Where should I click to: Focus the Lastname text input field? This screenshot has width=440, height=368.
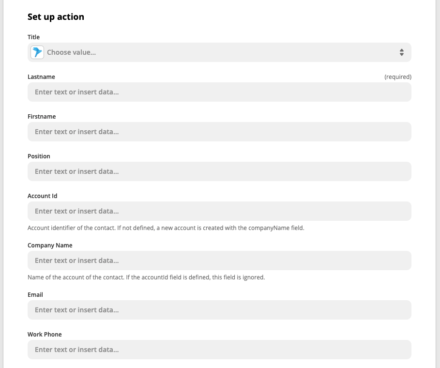[219, 92]
